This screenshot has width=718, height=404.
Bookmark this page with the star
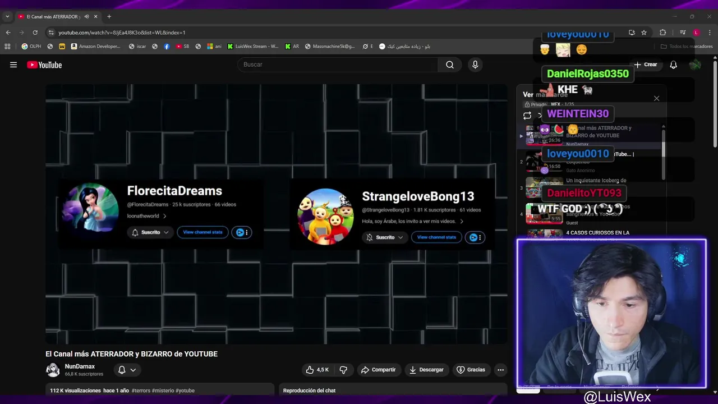644,33
